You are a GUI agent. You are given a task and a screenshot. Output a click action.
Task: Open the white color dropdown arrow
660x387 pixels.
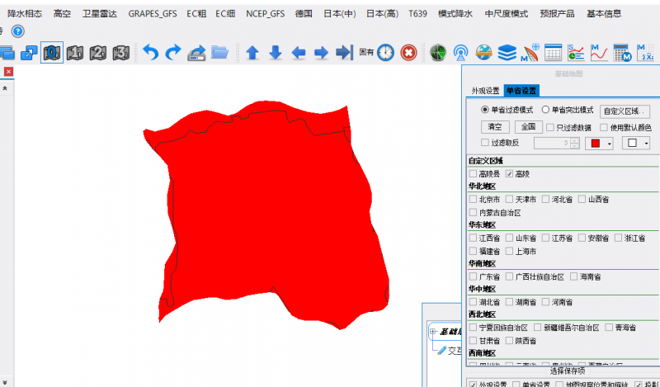coord(646,144)
